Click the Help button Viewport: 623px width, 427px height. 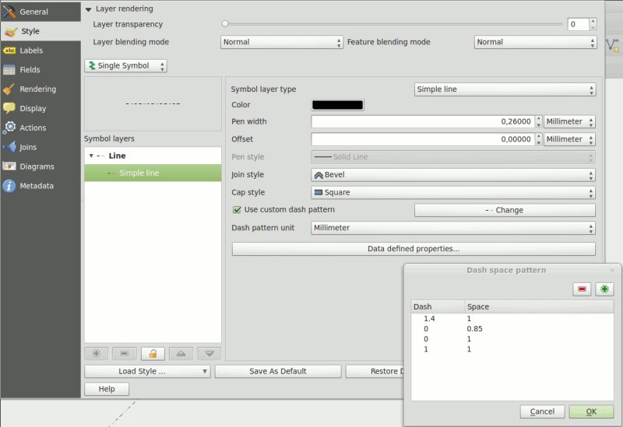[107, 389]
